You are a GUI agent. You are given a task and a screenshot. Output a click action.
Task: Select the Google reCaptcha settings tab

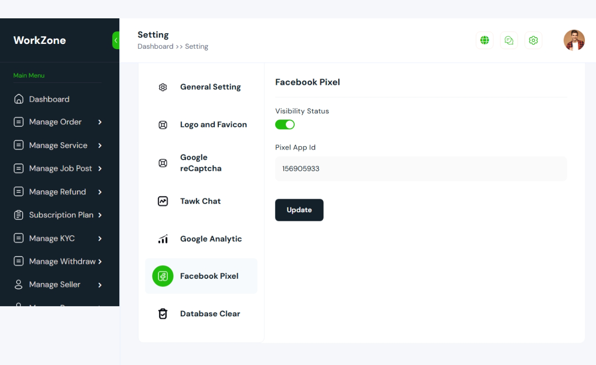[201, 163]
